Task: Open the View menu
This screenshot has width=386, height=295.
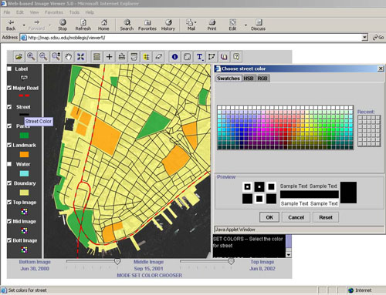Action: tap(34, 12)
